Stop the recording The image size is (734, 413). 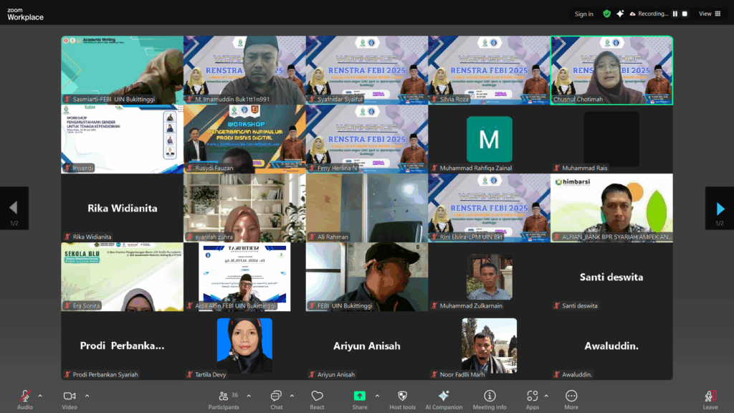coord(685,14)
